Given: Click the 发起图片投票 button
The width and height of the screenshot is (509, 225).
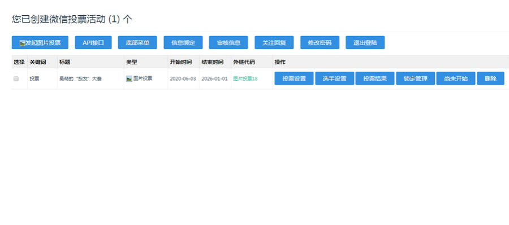Looking at the screenshot, I should [x=40, y=42].
